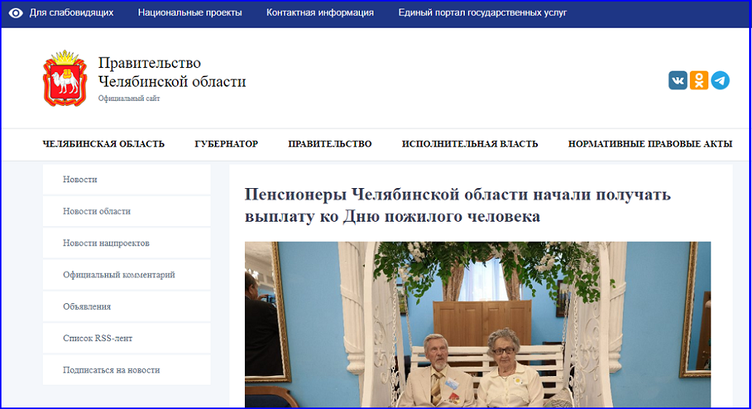Image resolution: width=752 pixels, height=409 pixels.
Task: Click the article photo of elderly couple
Action: click(x=478, y=325)
